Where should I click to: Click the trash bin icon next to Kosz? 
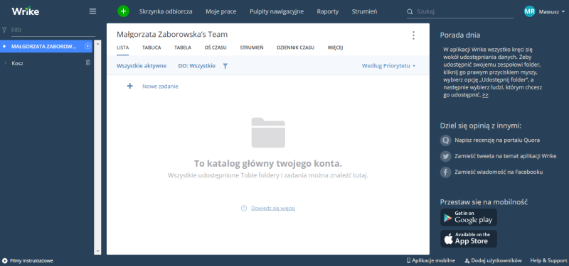pyautogui.click(x=87, y=63)
